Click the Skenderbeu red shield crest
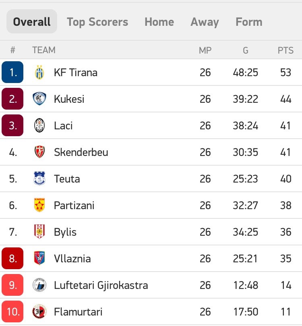 pyautogui.click(x=39, y=152)
